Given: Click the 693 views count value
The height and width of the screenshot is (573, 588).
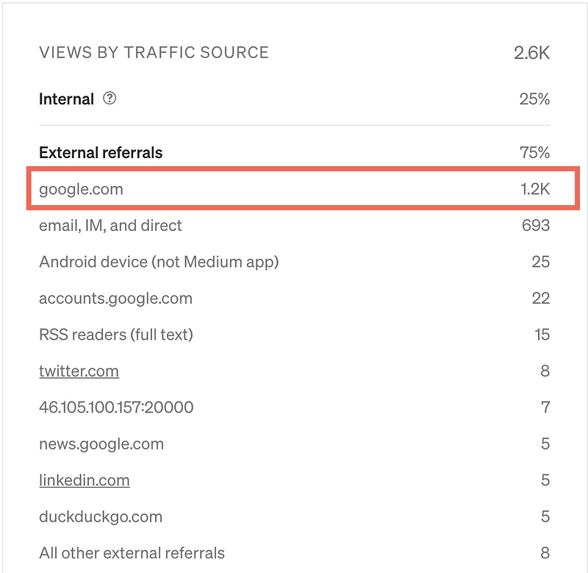Looking at the screenshot, I should coord(536,225).
